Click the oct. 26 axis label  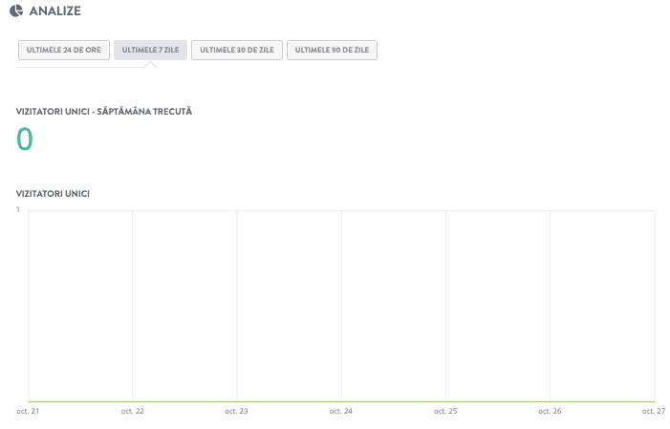click(550, 411)
